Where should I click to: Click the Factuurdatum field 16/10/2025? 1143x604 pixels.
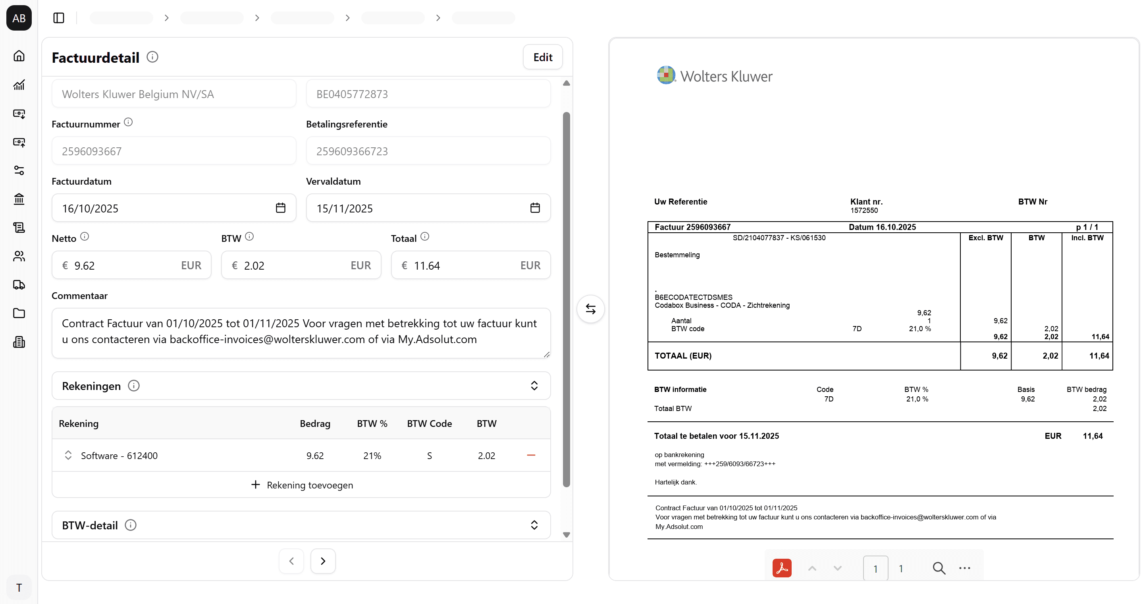[x=174, y=208]
